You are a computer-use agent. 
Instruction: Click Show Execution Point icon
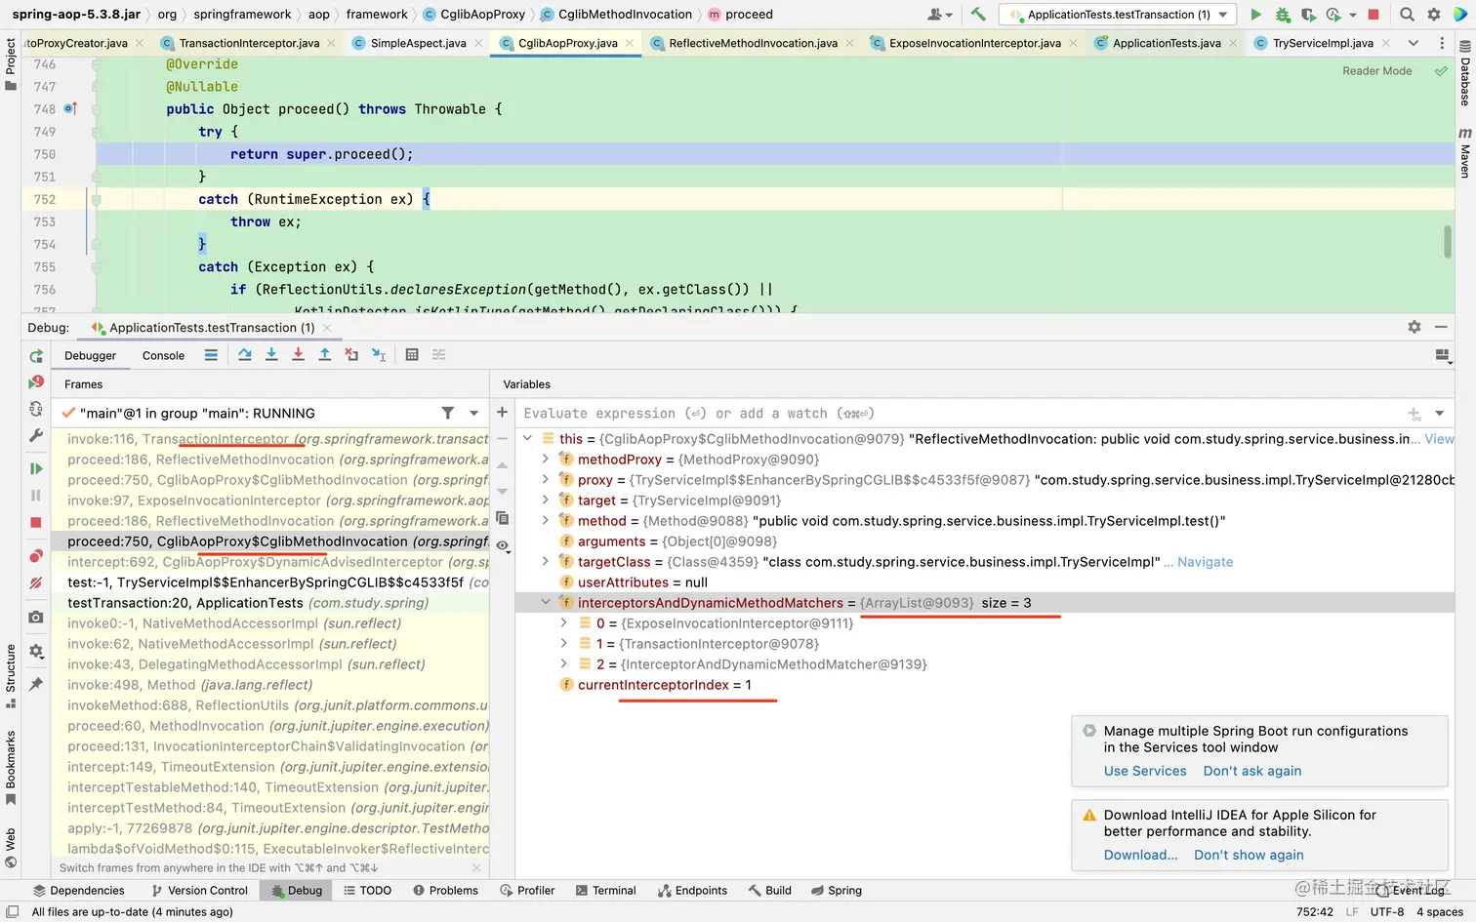tap(211, 355)
